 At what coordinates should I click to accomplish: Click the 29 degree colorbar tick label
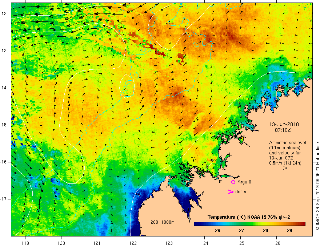point(289,231)
